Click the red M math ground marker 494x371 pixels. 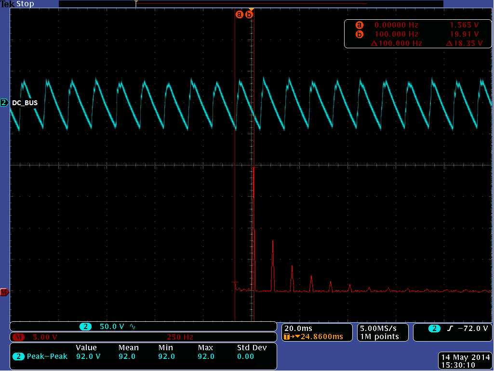(4, 292)
